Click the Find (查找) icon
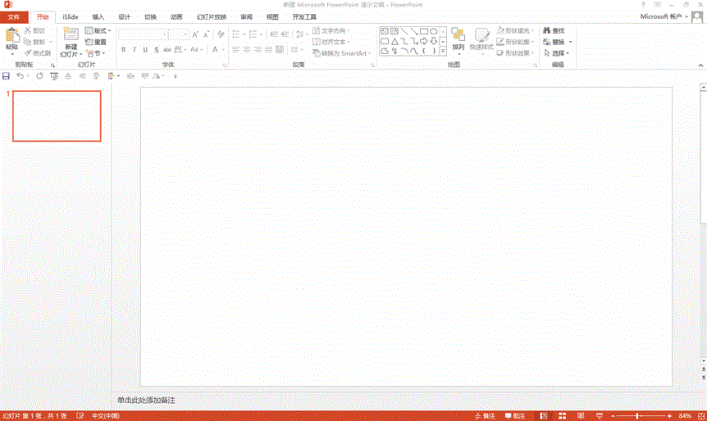Image resolution: width=707 pixels, height=421 pixels. click(x=554, y=31)
